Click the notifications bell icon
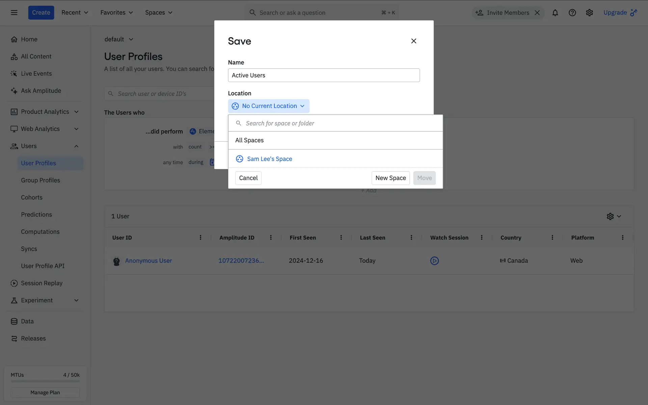648x405 pixels. pos(555,12)
